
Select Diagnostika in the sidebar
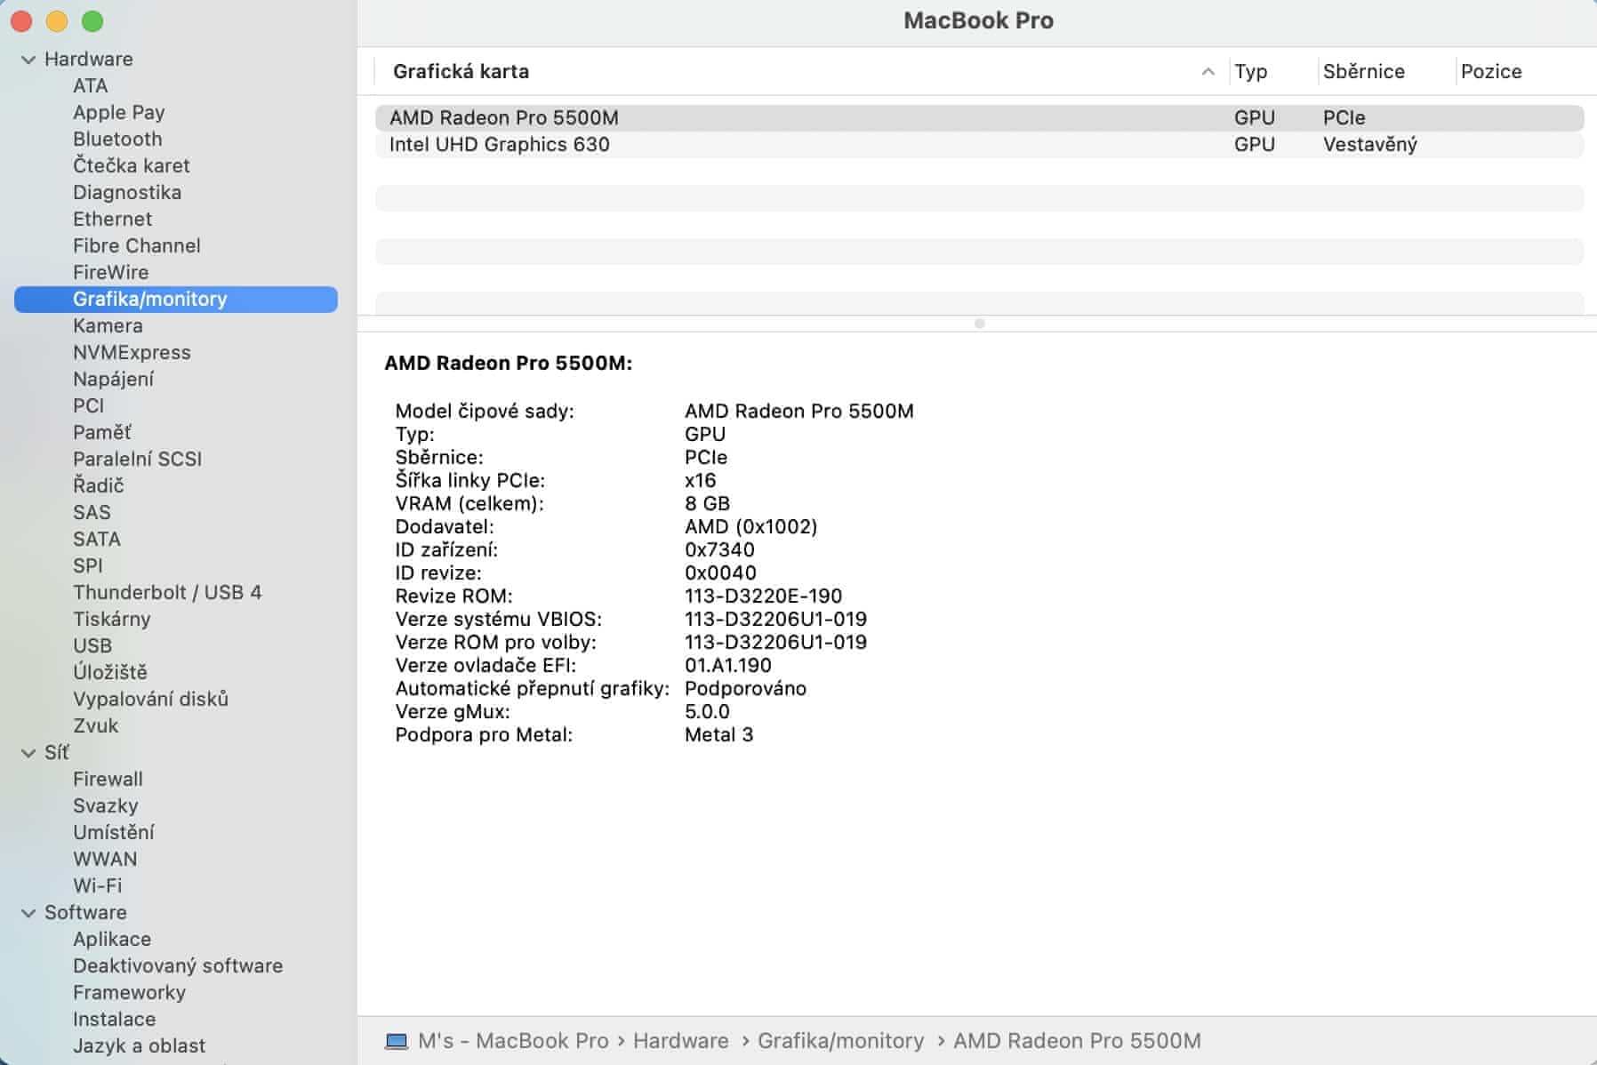pos(127,193)
